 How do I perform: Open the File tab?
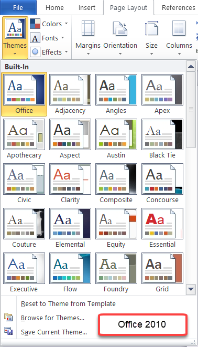pos(18,7)
